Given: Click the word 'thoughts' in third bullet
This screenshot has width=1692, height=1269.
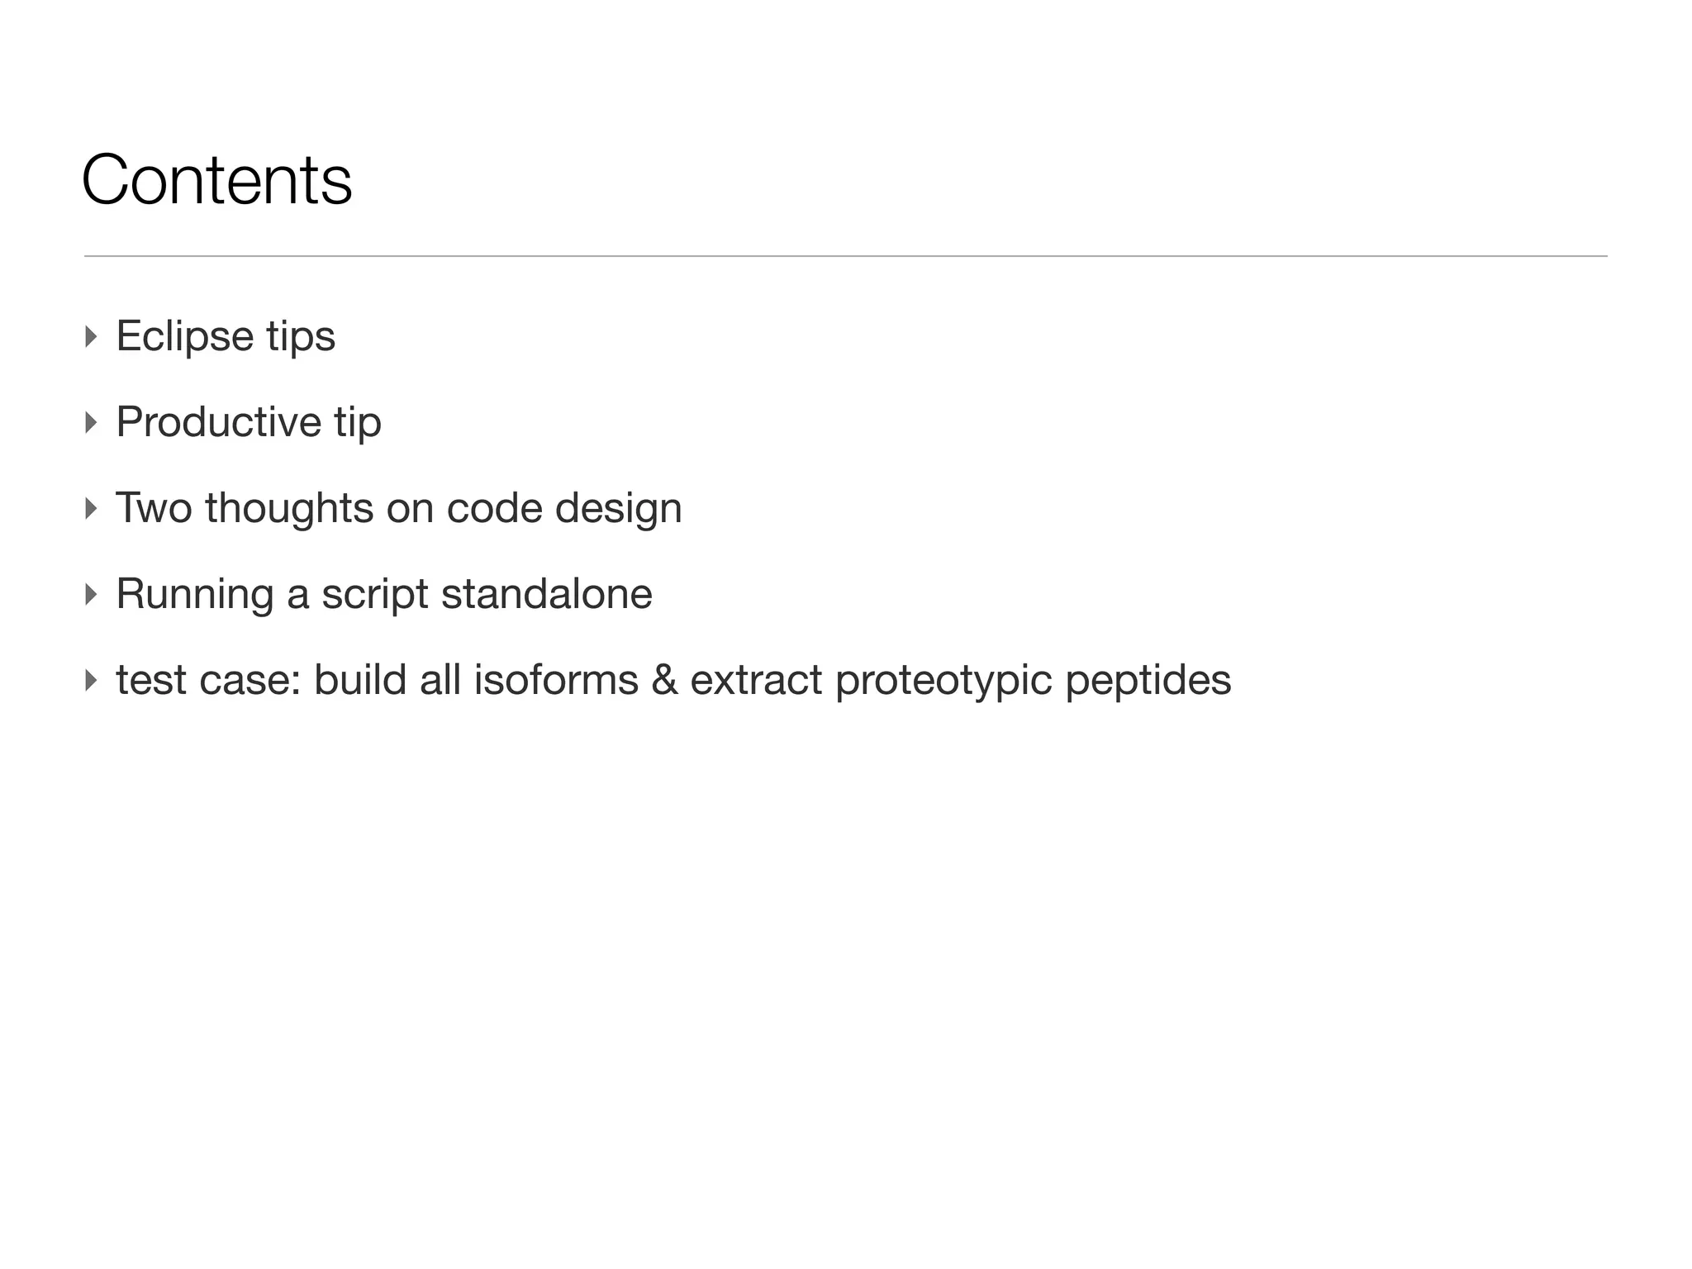Looking at the screenshot, I should click(x=289, y=510).
